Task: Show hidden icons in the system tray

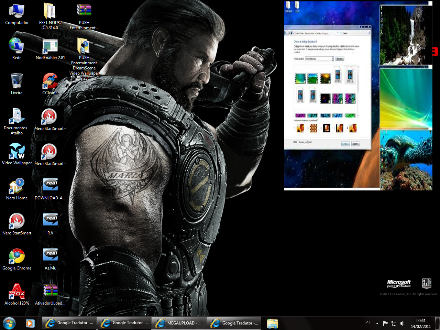Action: click(x=377, y=323)
